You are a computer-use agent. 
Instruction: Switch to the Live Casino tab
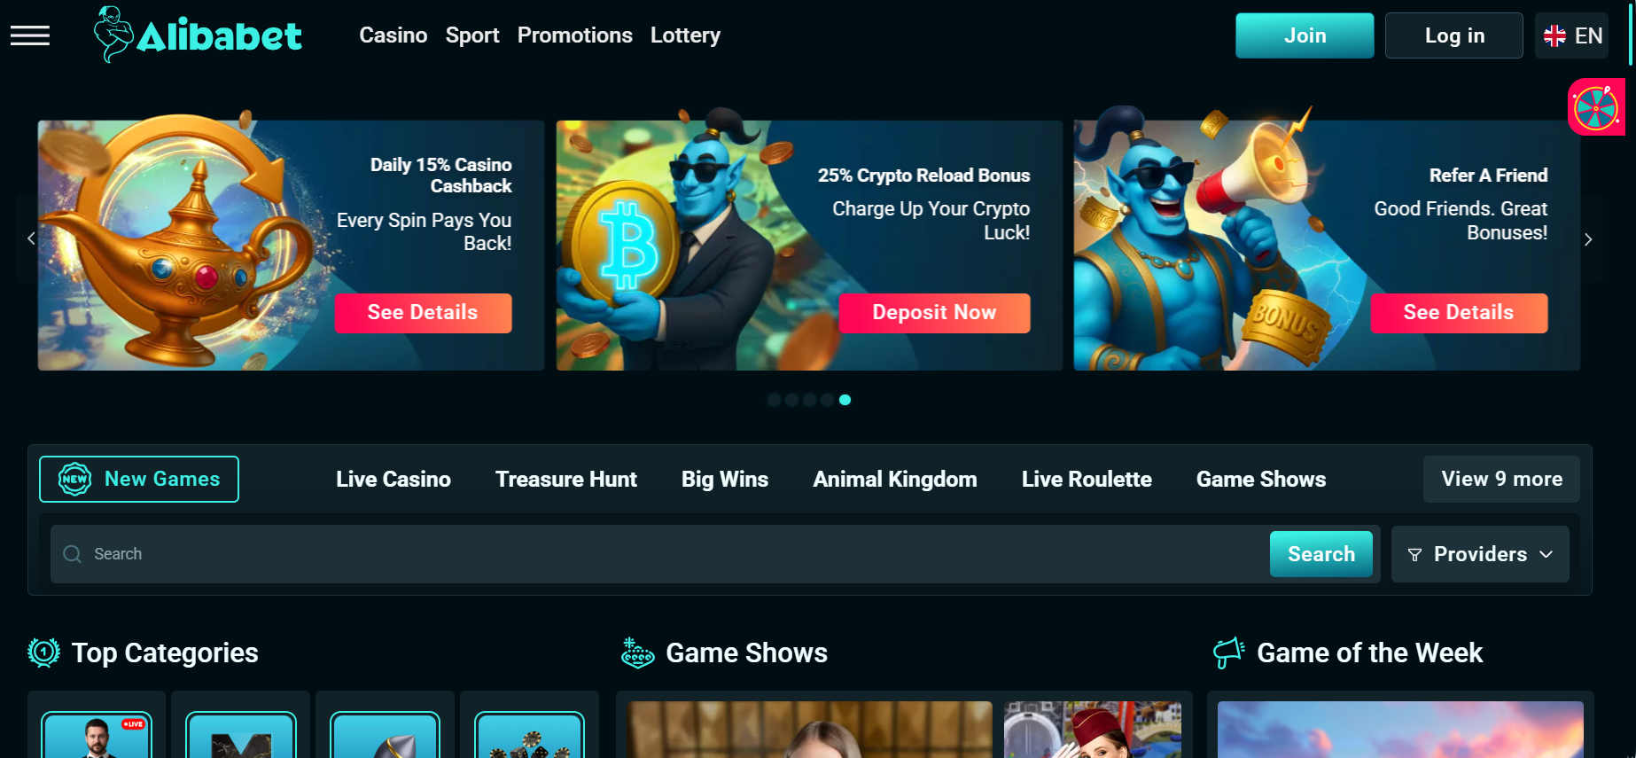[x=393, y=479]
